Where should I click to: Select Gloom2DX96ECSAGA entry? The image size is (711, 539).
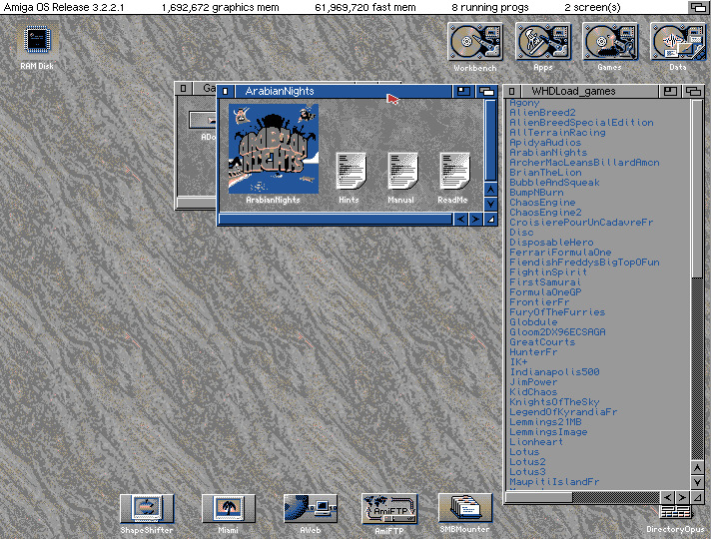coord(558,331)
